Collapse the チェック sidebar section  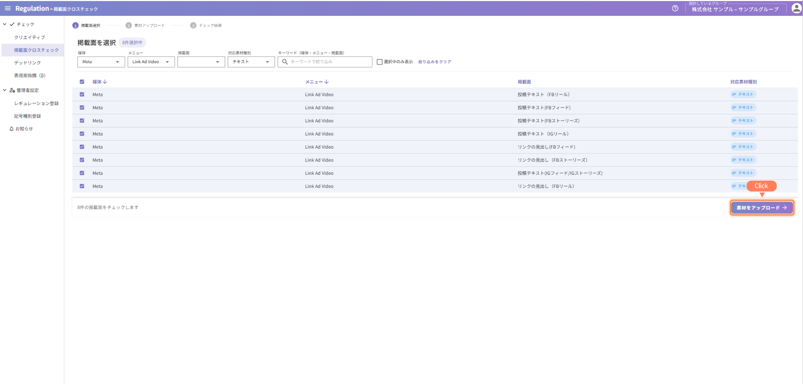point(5,24)
